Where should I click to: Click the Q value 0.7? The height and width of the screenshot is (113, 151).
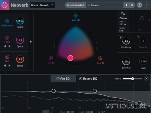(x=103, y=112)
